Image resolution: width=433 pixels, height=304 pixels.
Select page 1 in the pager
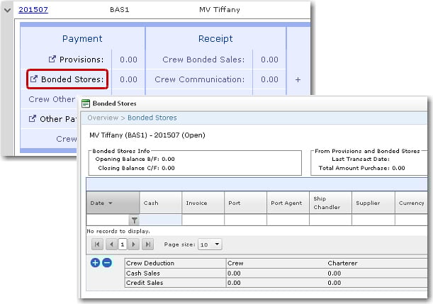point(123,244)
